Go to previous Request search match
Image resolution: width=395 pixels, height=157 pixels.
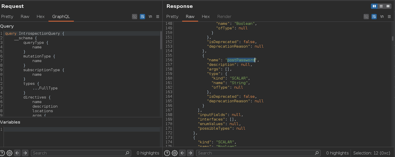coord(17,153)
